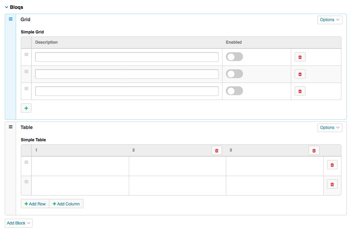Image resolution: width=352 pixels, height=231 pixels.
Task: Collapse the Bloqs section chevron
Action: (x=6, y=7)
